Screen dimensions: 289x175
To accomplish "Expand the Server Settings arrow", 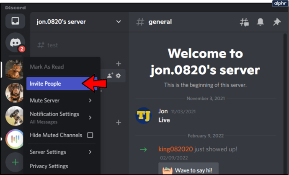I will [x=90, y=152].
